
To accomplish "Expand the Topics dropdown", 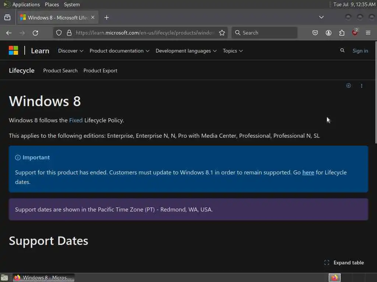I will pos(233,51).
